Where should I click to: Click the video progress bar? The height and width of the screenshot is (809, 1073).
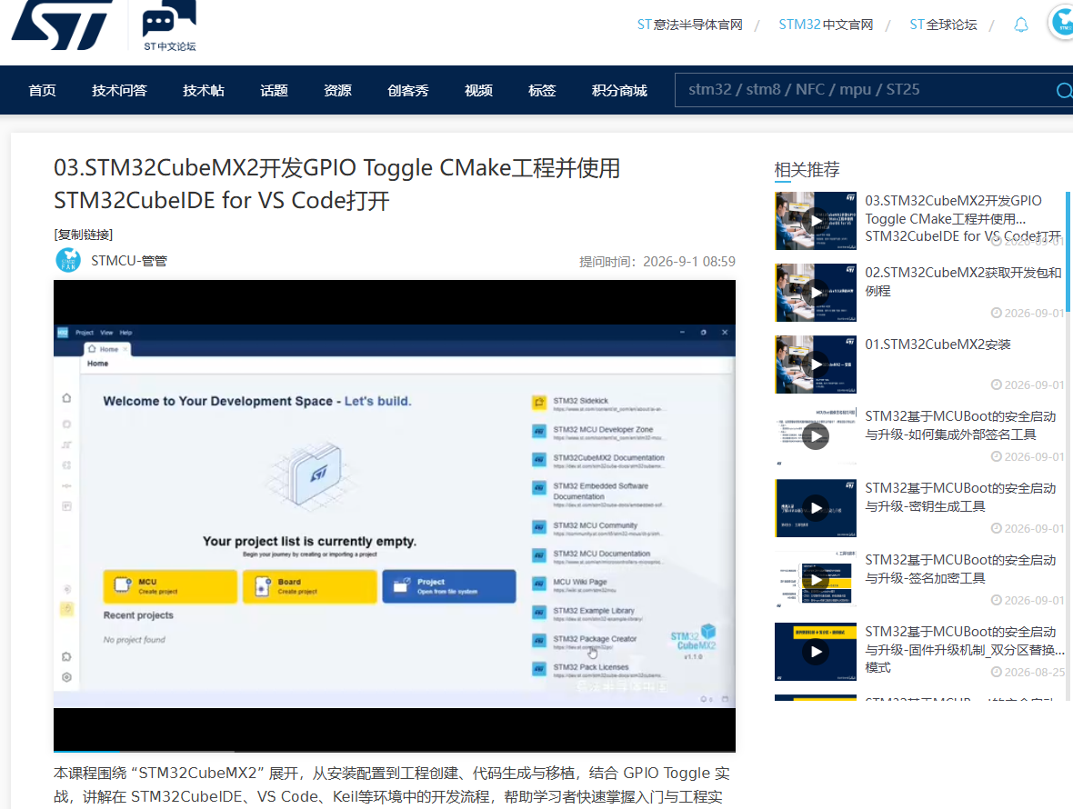pyautogui.click(x=394, y=751)
